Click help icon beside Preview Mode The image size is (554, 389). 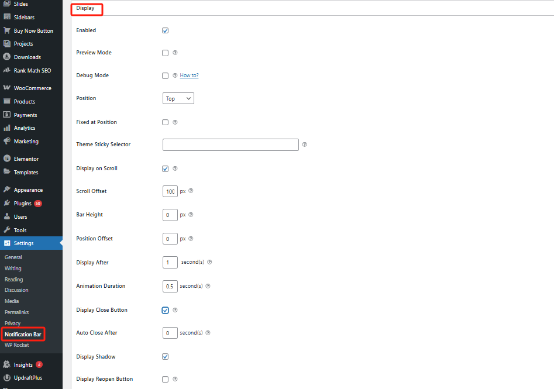175,53
